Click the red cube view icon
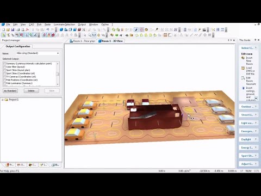 [79, 29]
